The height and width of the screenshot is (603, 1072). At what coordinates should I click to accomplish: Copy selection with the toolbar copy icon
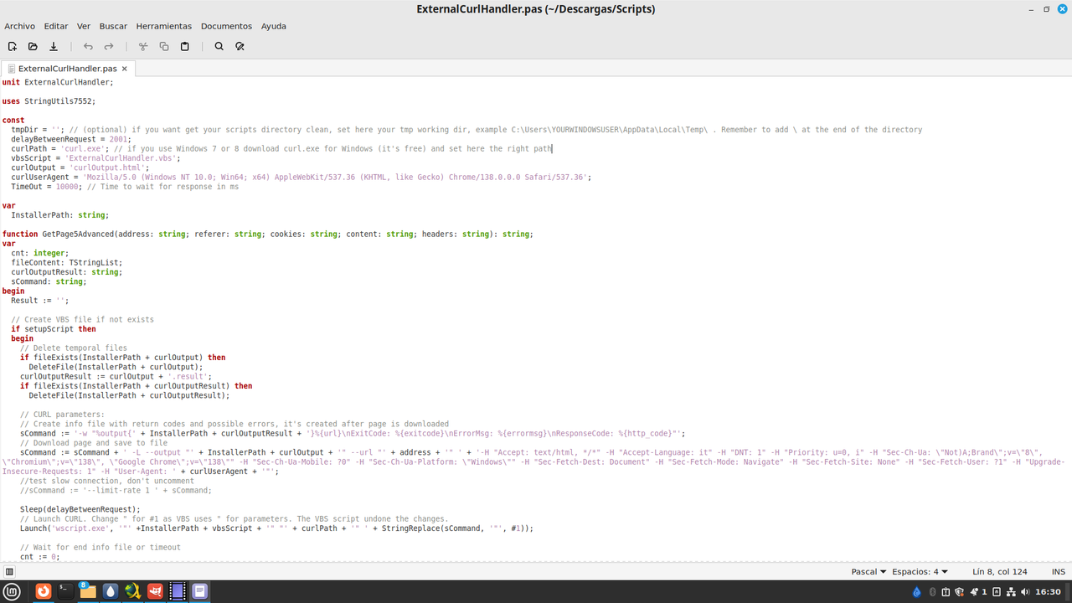(164, 47)
